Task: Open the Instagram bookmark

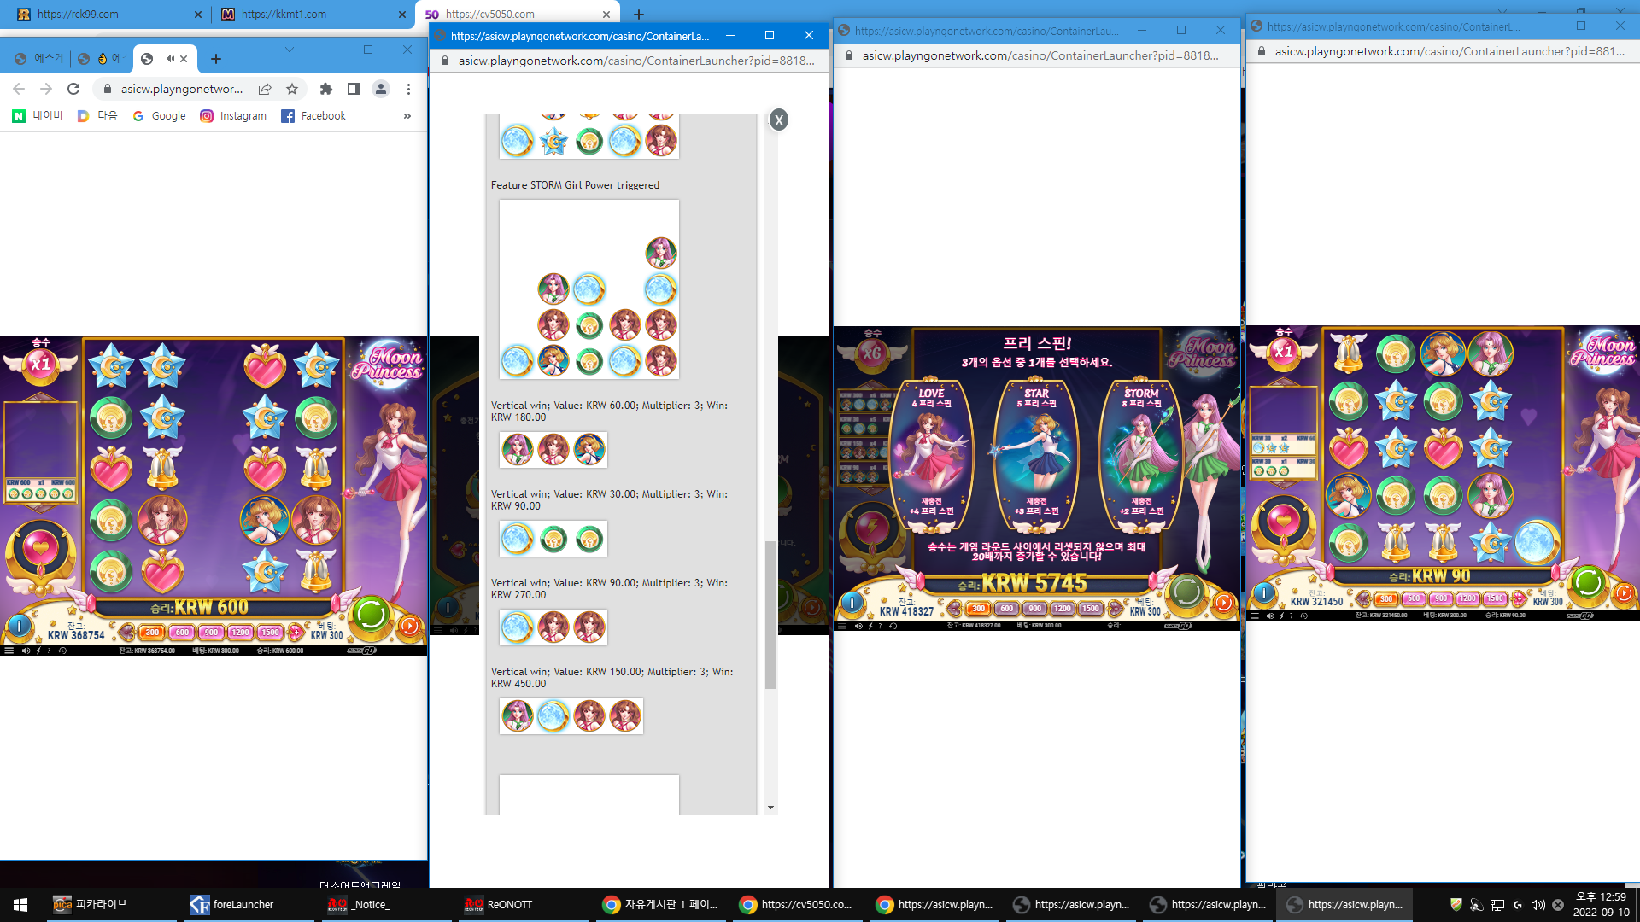Action: (x=233, y=116)
